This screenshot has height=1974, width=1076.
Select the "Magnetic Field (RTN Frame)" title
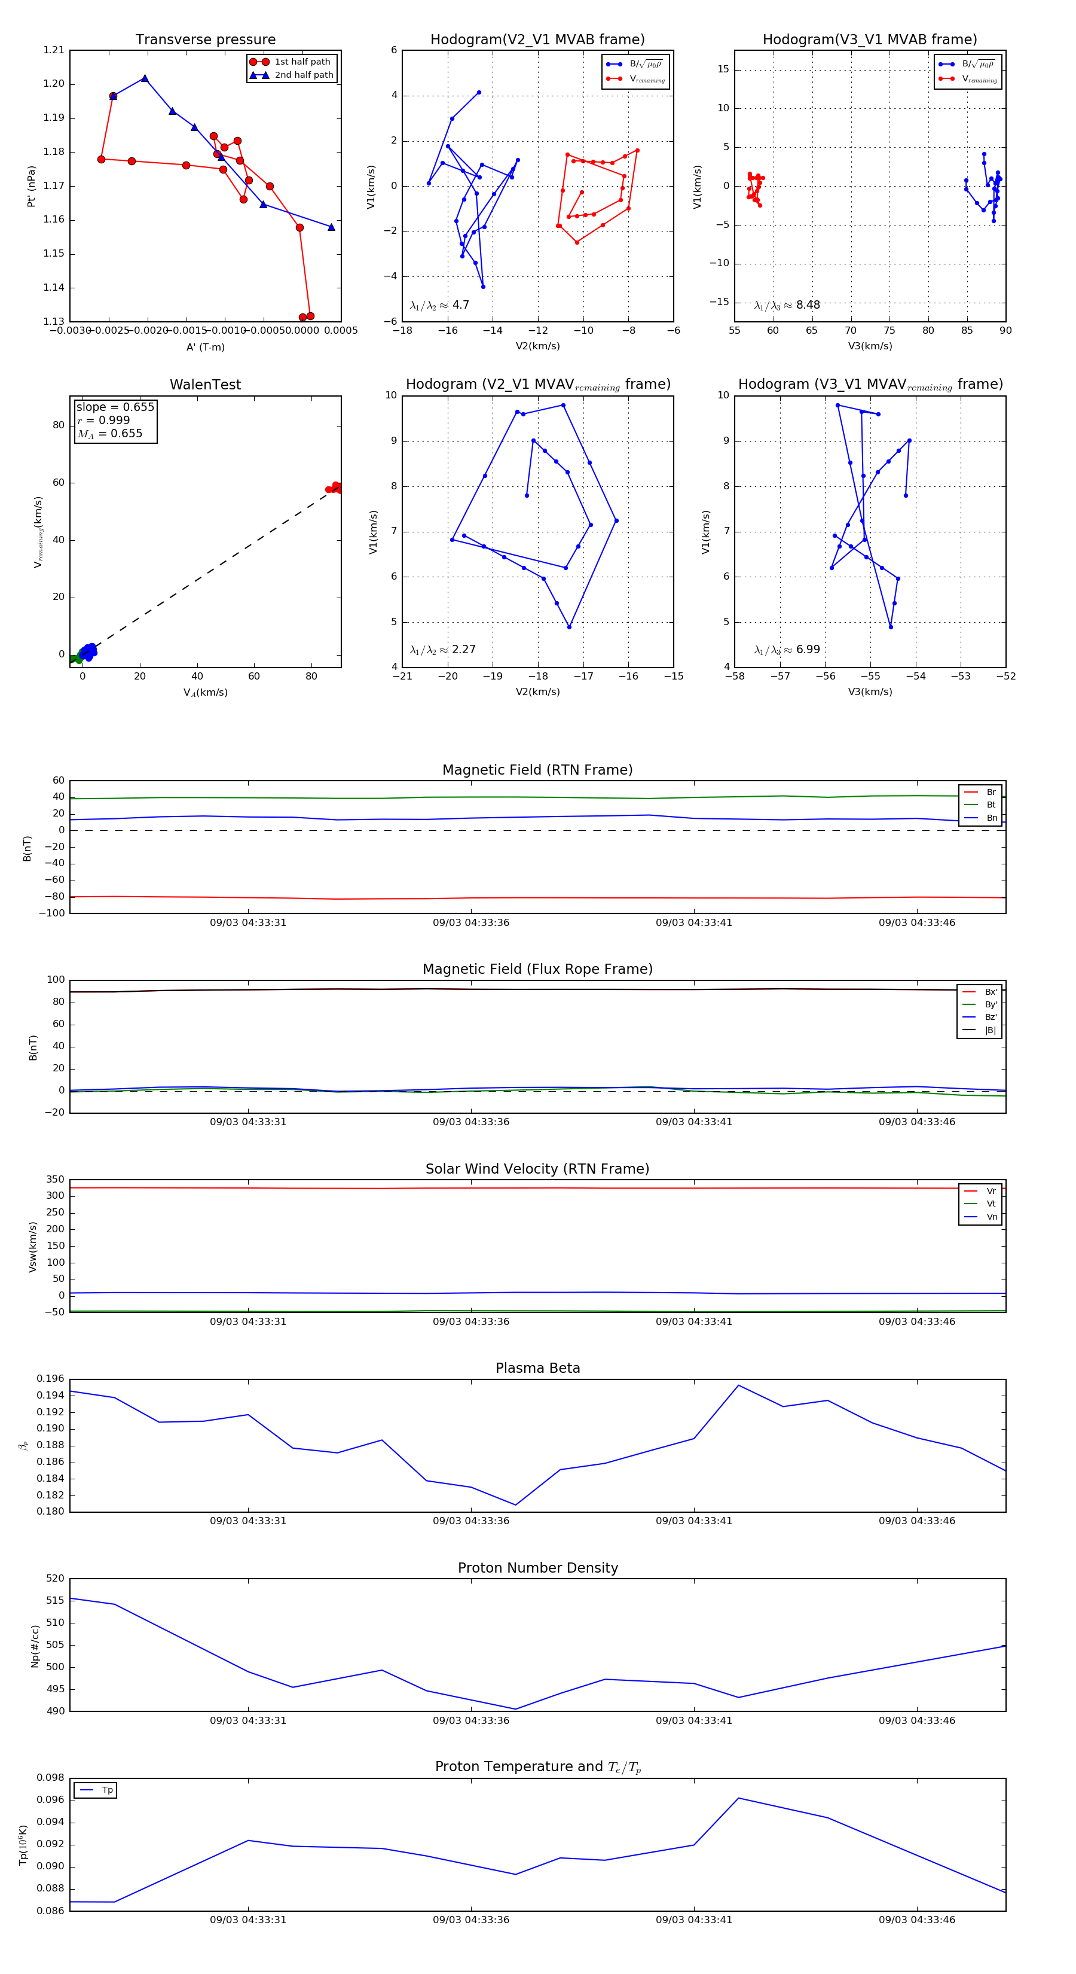click(537, 770)
